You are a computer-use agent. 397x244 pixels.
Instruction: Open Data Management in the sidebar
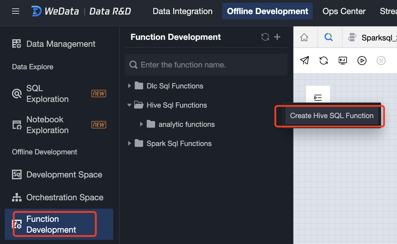[x=61, y=44]
